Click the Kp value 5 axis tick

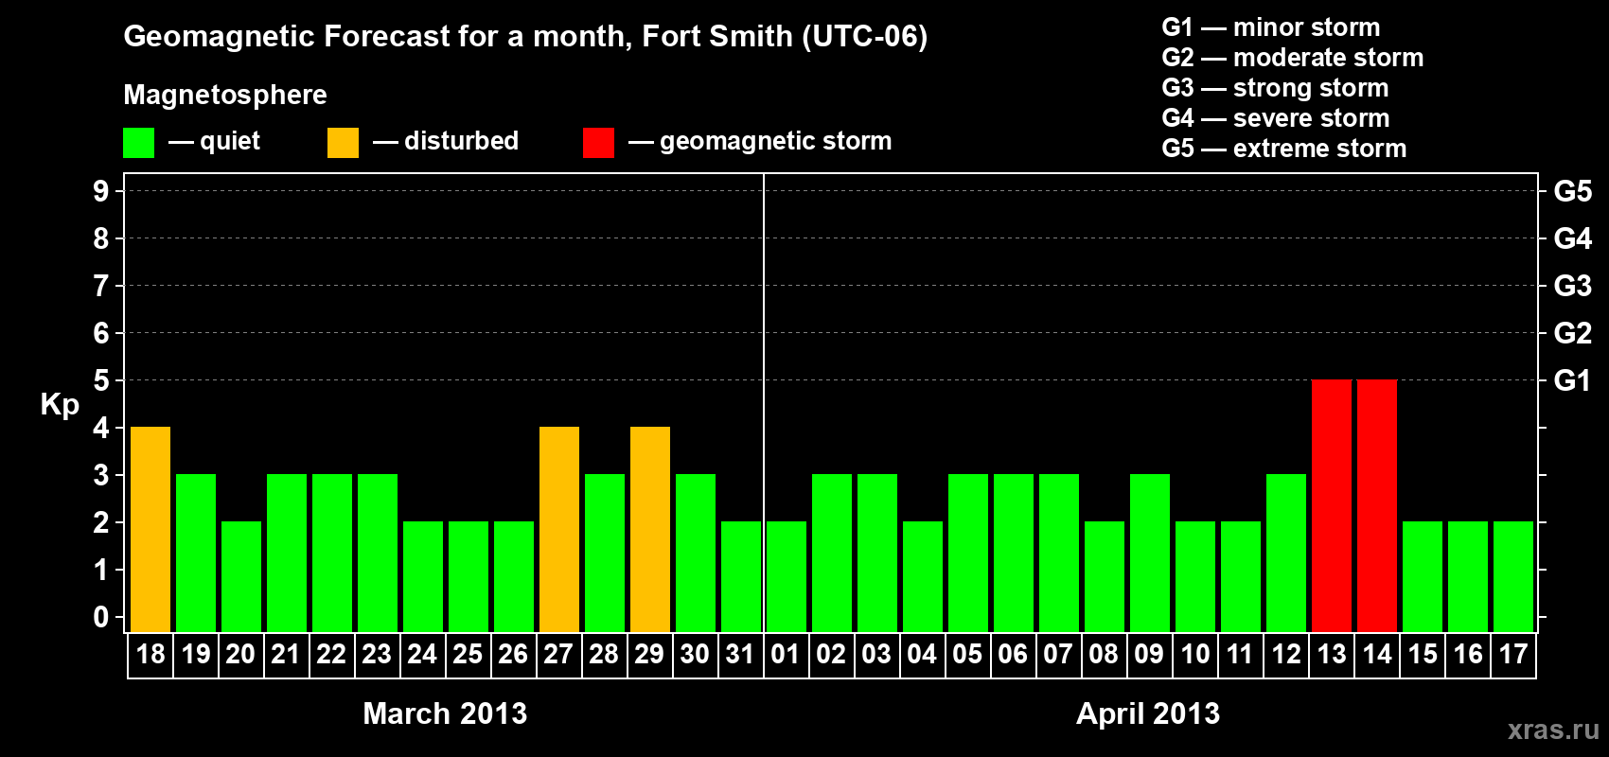click(x=101, y=380)
